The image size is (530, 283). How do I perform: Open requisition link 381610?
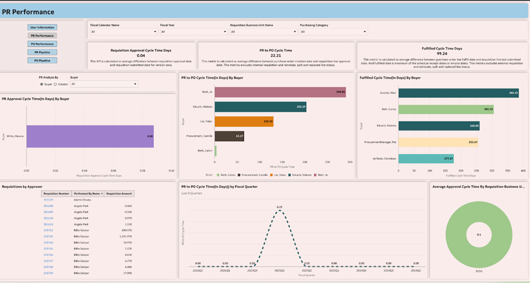tap(48, 218)
